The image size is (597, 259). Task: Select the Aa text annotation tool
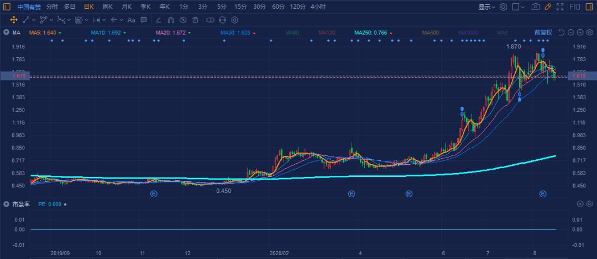pyautogui.click(x=132, y=20)
